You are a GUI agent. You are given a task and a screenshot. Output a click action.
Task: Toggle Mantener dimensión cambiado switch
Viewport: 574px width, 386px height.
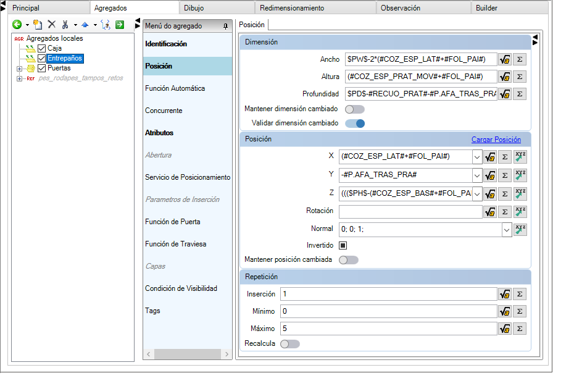tap(355, 109)
